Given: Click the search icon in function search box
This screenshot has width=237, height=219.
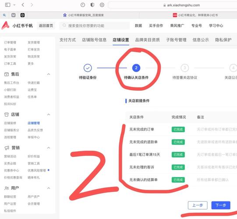Looking at the screenshot, I should [x=64, y=25].
